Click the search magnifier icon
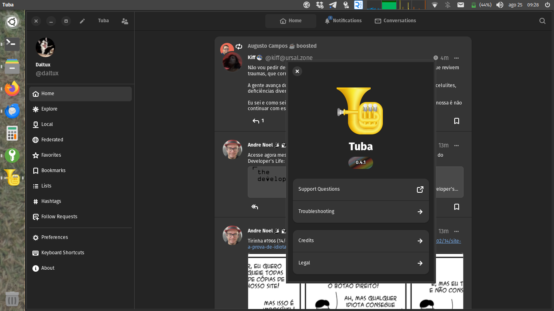Image resolution: width=554 pixels, height=311 pixels. tap(542, 21)
